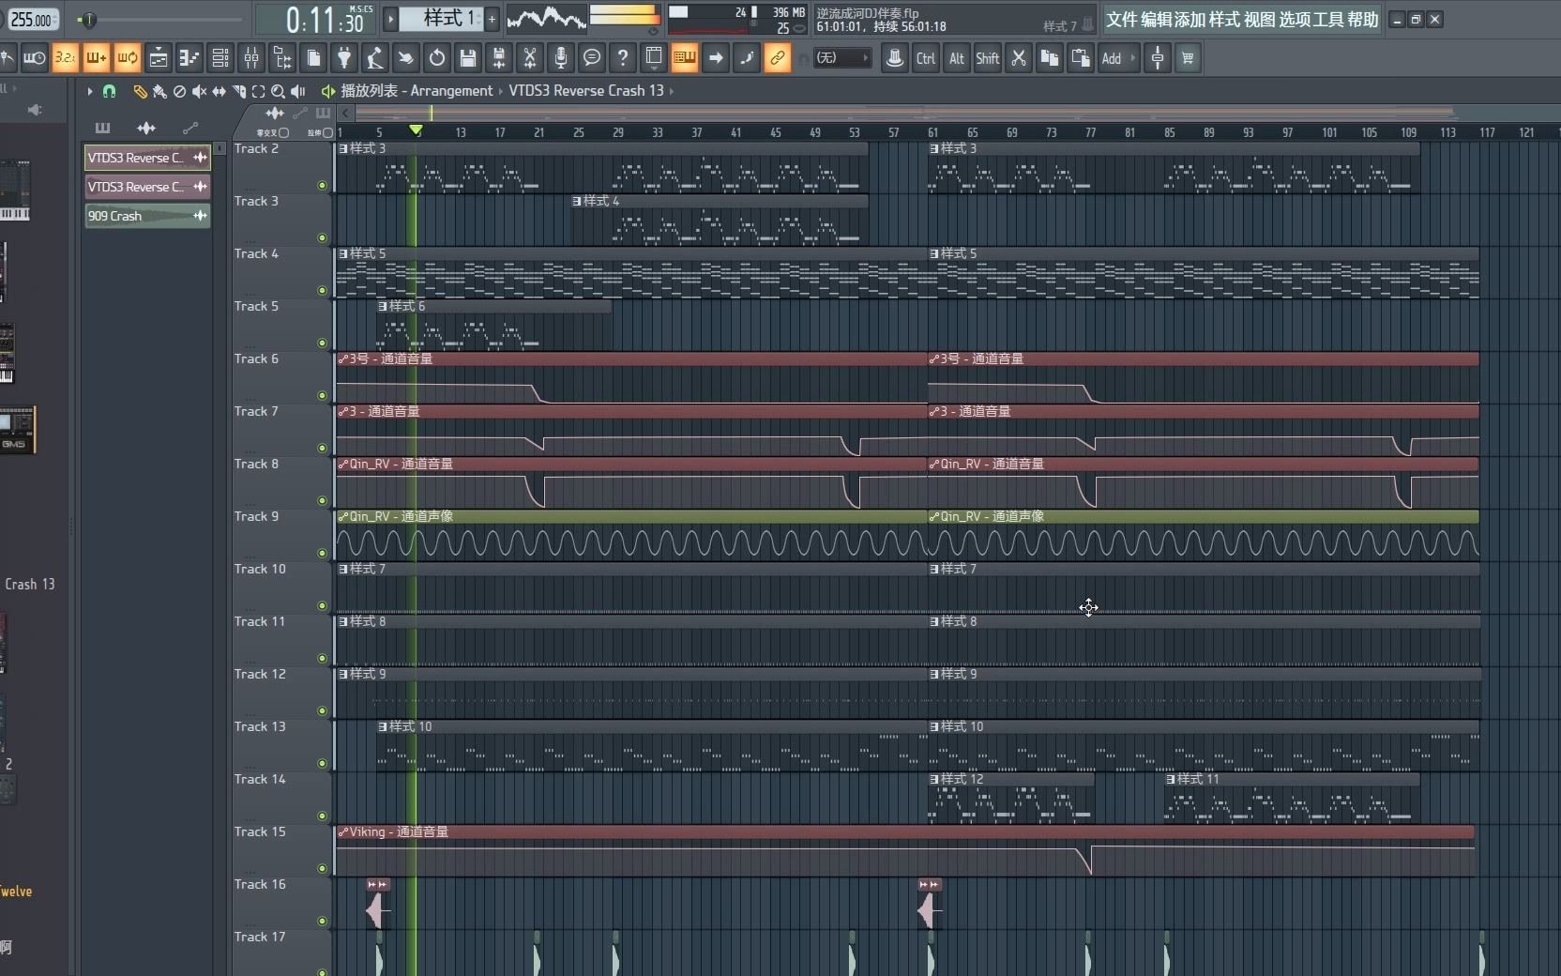
Task: Toggle wait-for-input before recording icon
Action: tap(34, 58)
